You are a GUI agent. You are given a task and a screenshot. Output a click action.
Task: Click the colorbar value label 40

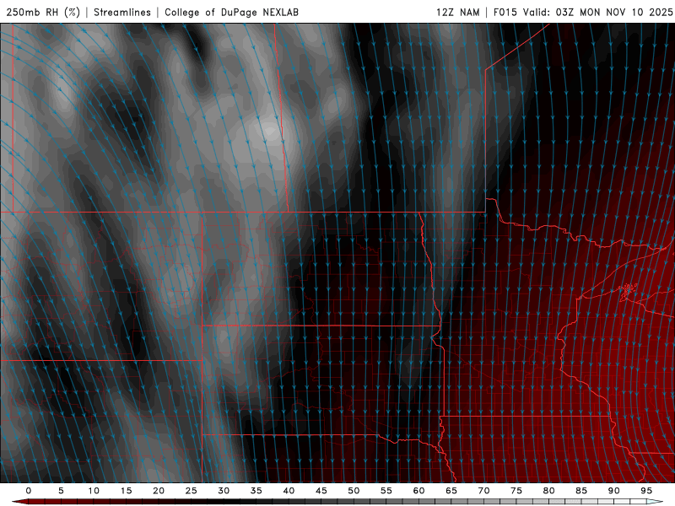[289, 491]
